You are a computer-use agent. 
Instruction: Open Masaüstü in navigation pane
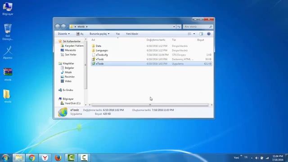68,50
